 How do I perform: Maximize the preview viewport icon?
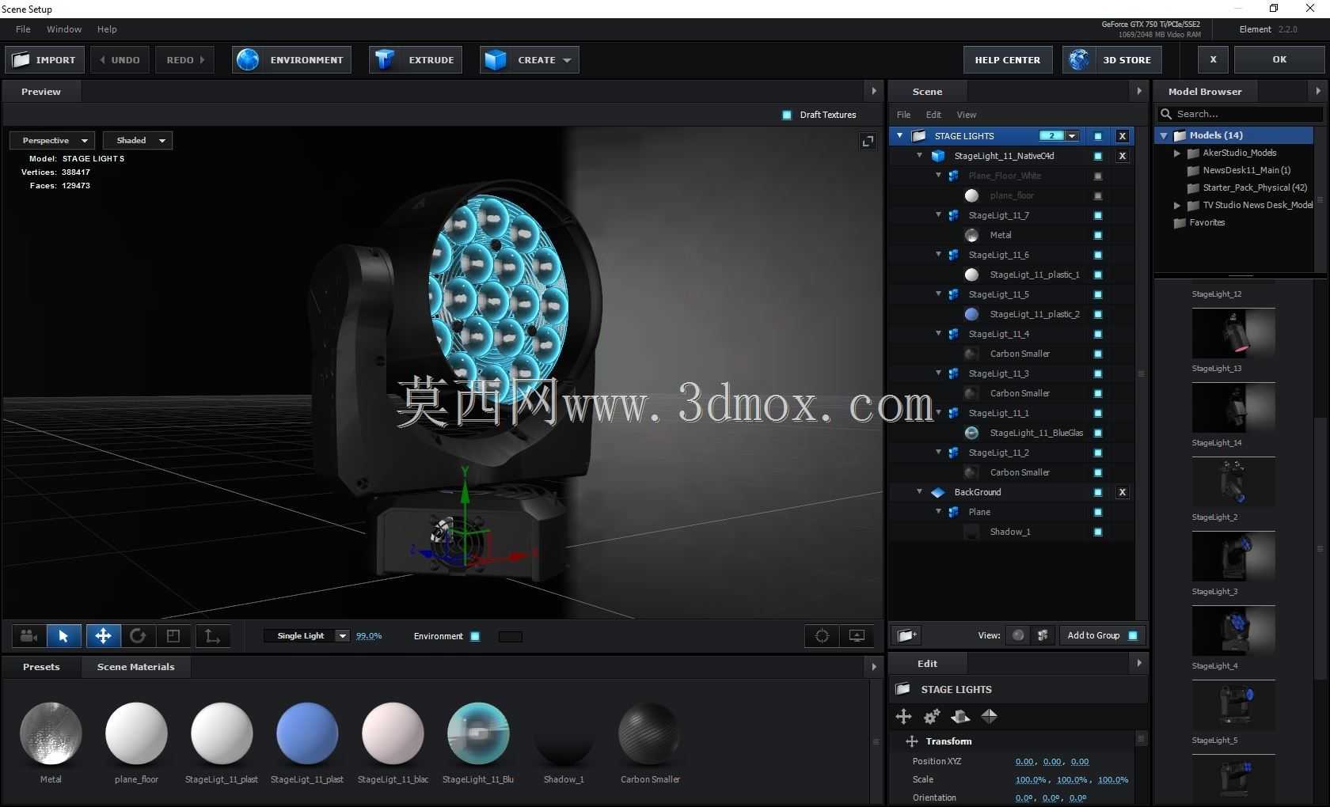pos(868,141)
